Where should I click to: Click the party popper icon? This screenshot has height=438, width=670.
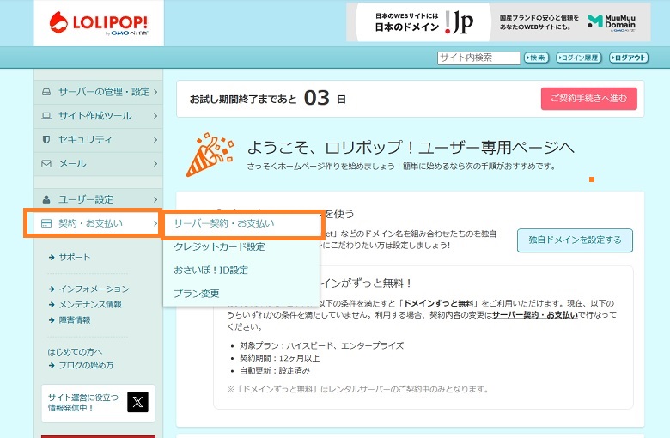point(210,155)
